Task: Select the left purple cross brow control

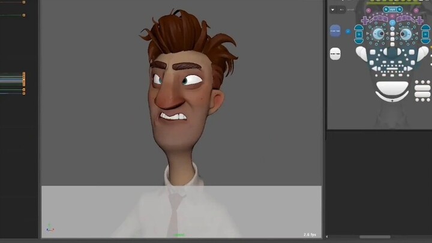Action: coord(365,19)
